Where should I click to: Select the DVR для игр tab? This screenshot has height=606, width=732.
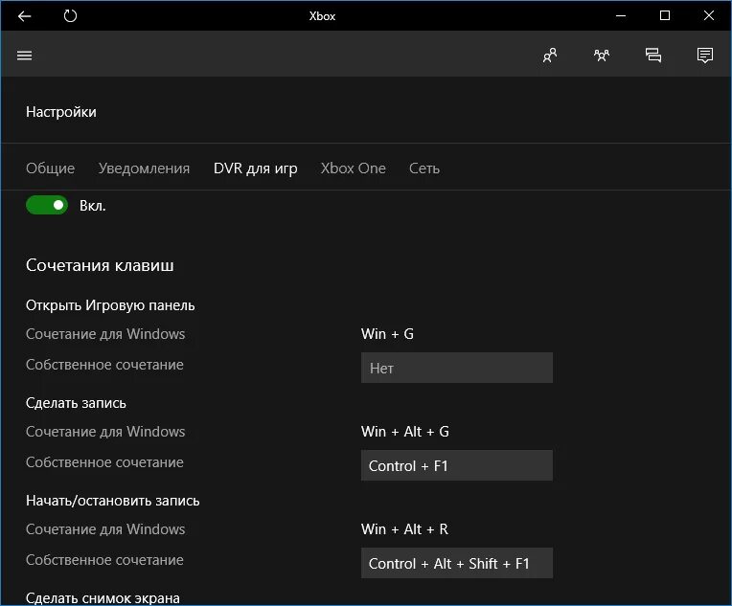(256, 168)
